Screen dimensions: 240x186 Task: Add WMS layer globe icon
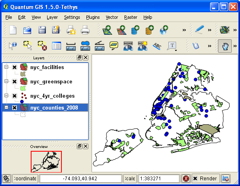coord(164,30)
